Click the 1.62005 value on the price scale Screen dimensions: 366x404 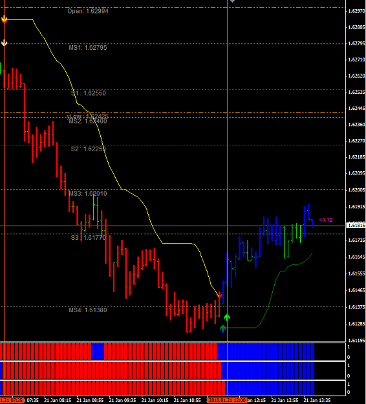click(x=356, y=190)
